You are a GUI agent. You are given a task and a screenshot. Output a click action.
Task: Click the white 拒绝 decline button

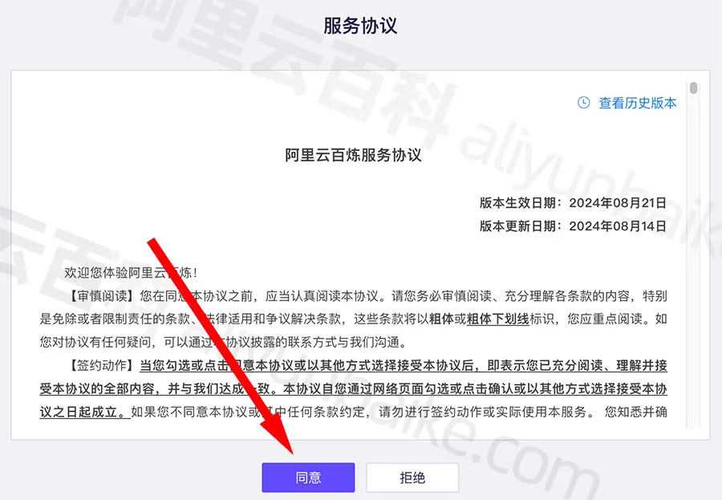point(412,477)
